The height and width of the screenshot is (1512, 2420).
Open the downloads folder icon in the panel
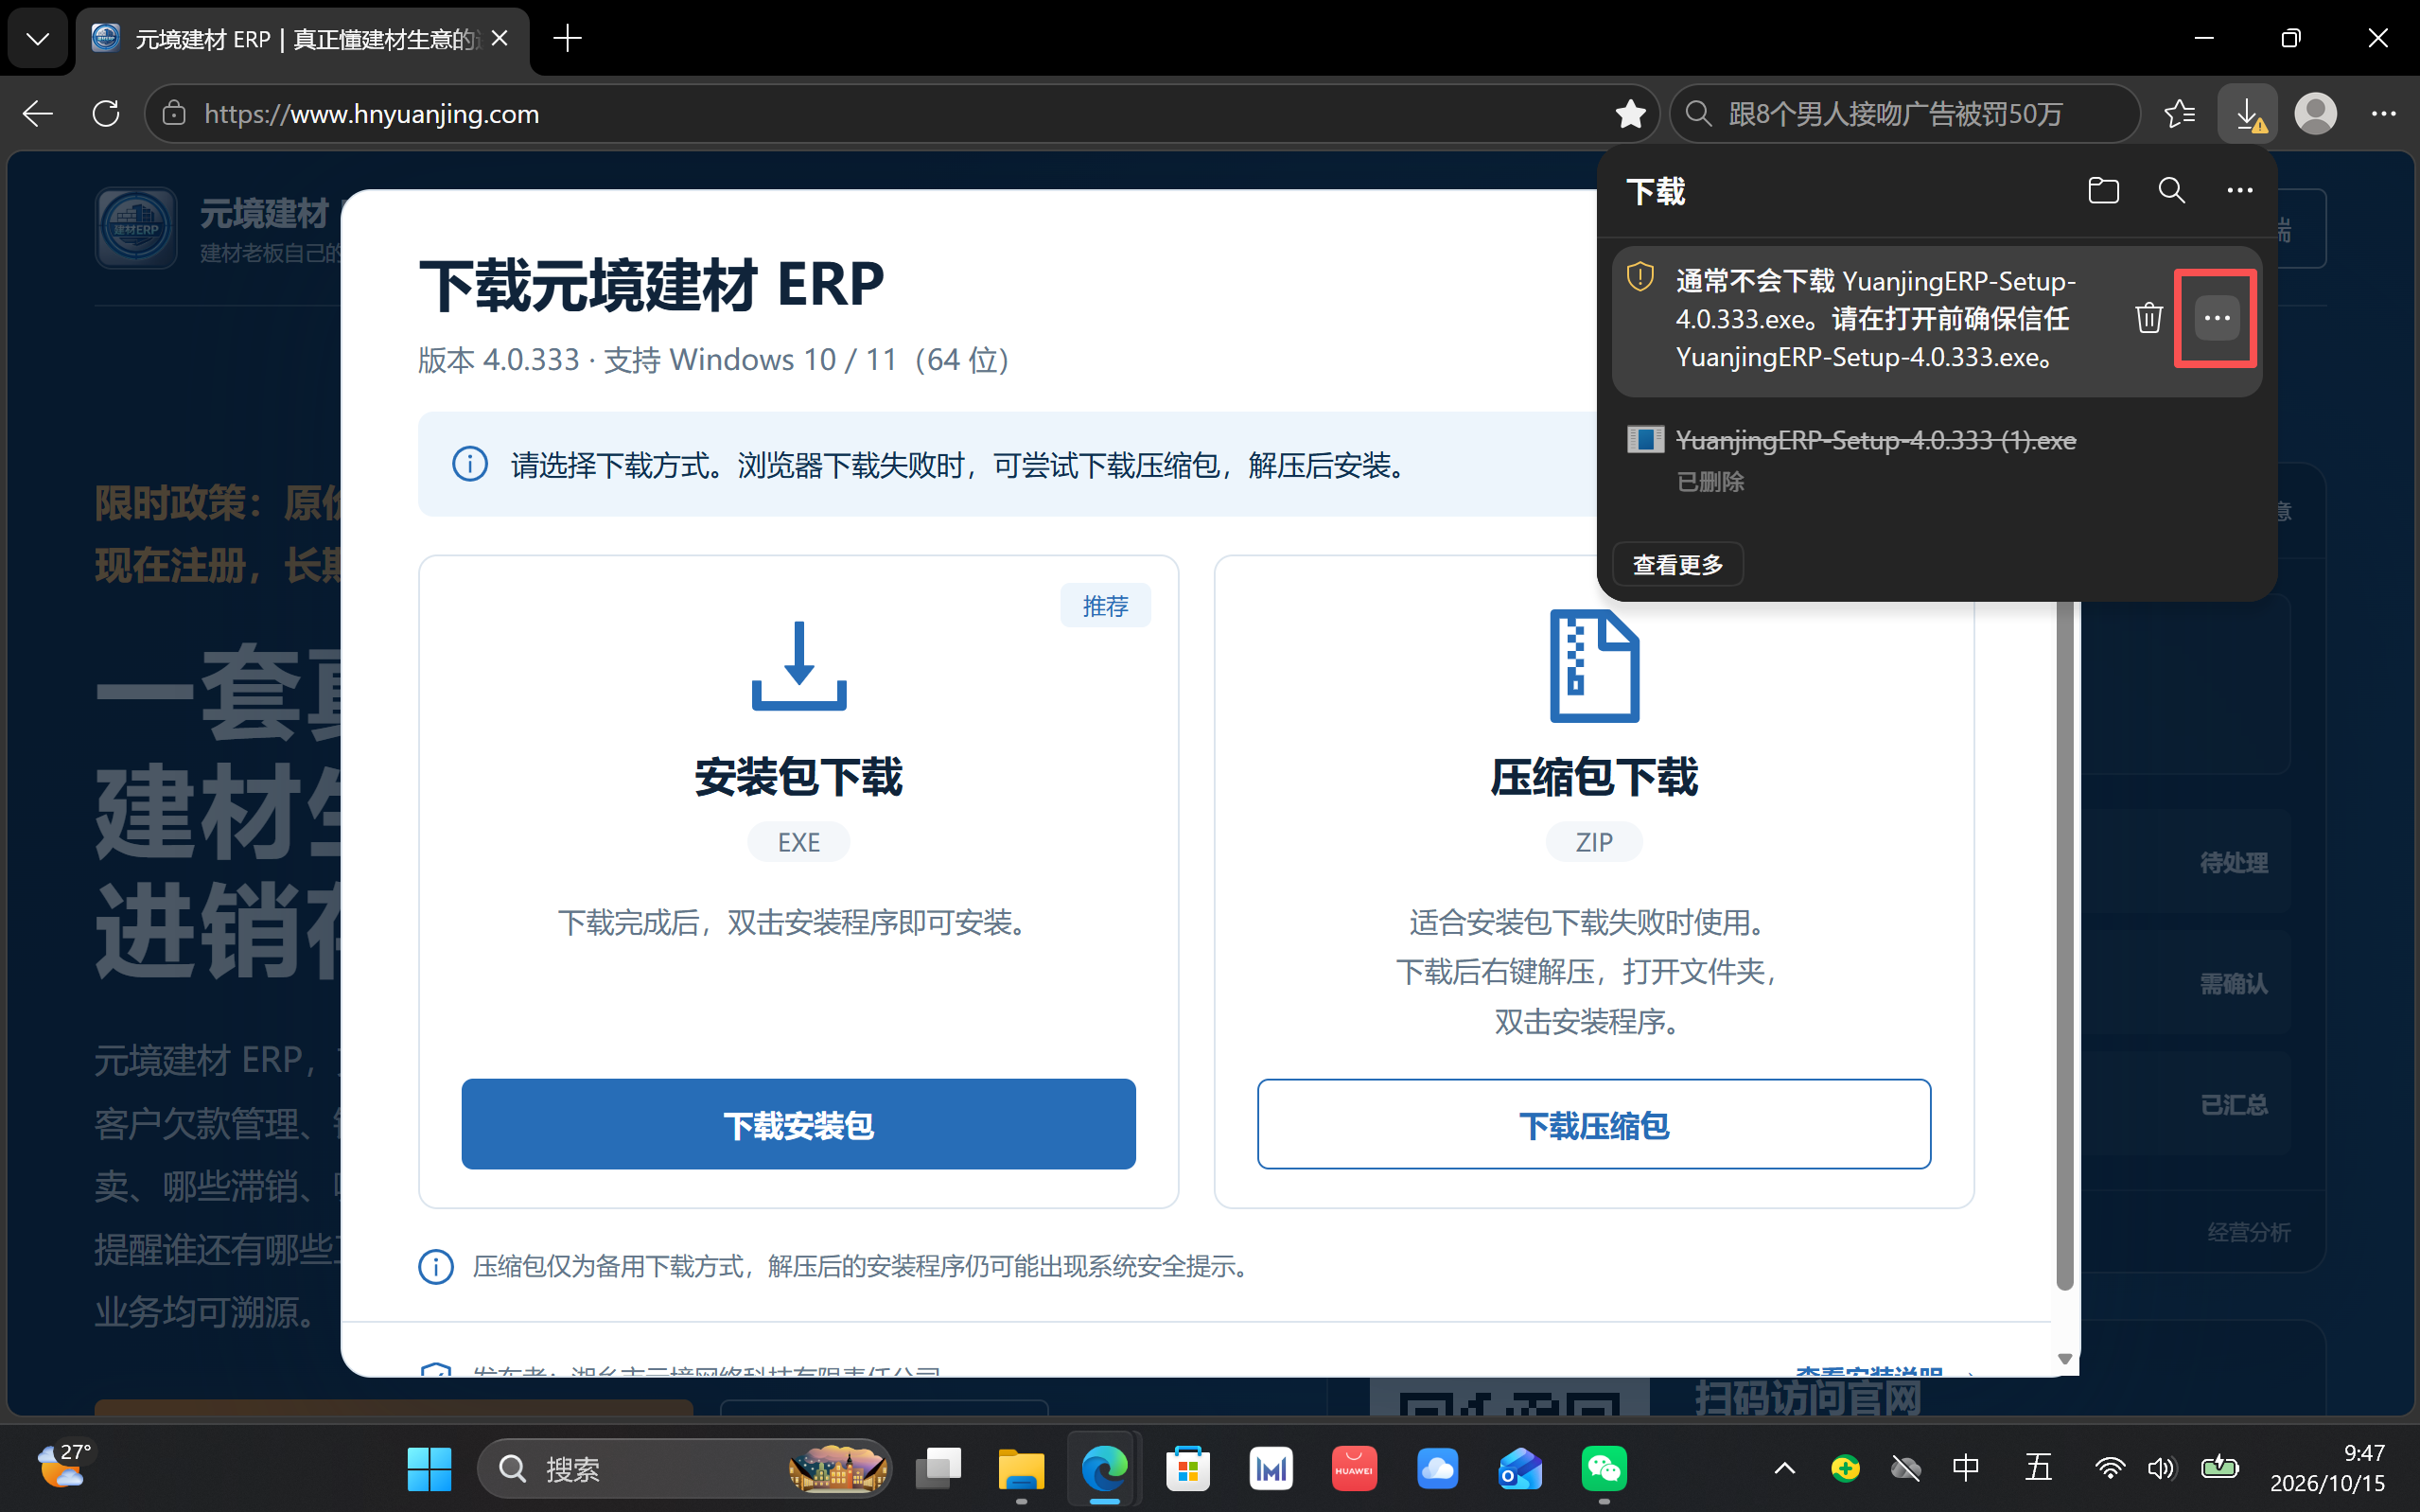(x=2103, y=190)
